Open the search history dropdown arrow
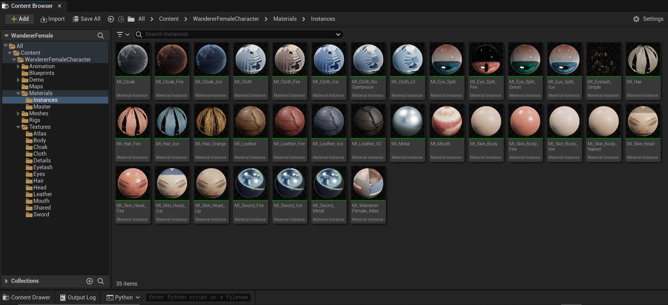The width and height of the screenshot is (668, 305). click(x=338, y=34)
